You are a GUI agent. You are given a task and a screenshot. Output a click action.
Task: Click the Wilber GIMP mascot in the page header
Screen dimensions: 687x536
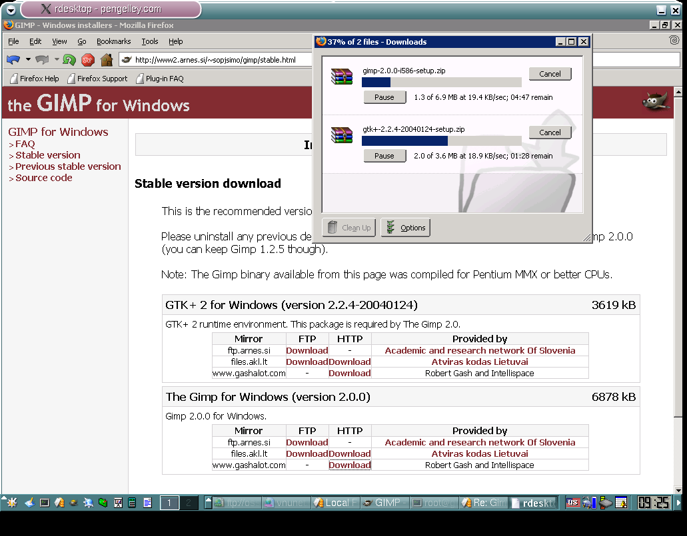(656, 102)
